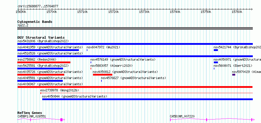Screen dimensions: 261x123
Task: Select the RefSeq Genes track title
Action: tap(30, 113)
